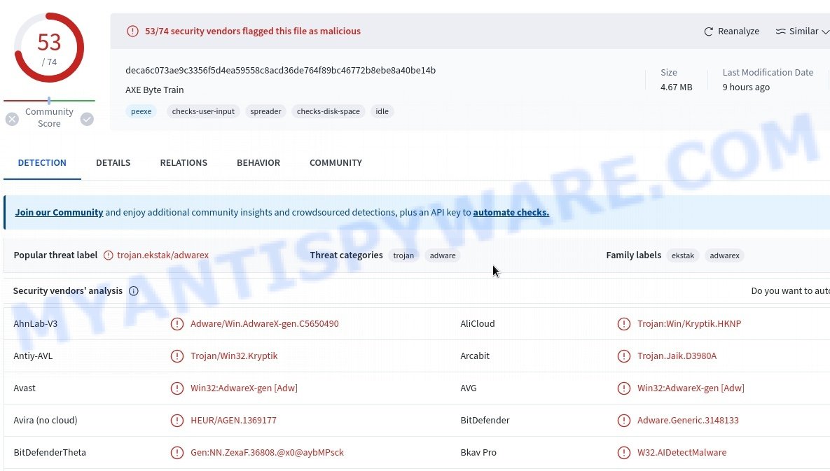The width and height of the screenshot is (830, 471).
Task: Click AhnLab-V3 detection warning icon
Action: click(x=177, y=323)
